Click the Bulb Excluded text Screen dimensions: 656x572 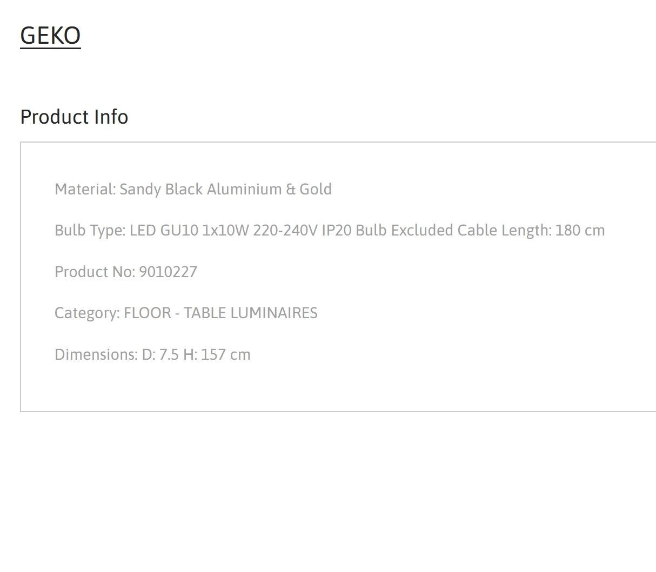click(404, 230)
